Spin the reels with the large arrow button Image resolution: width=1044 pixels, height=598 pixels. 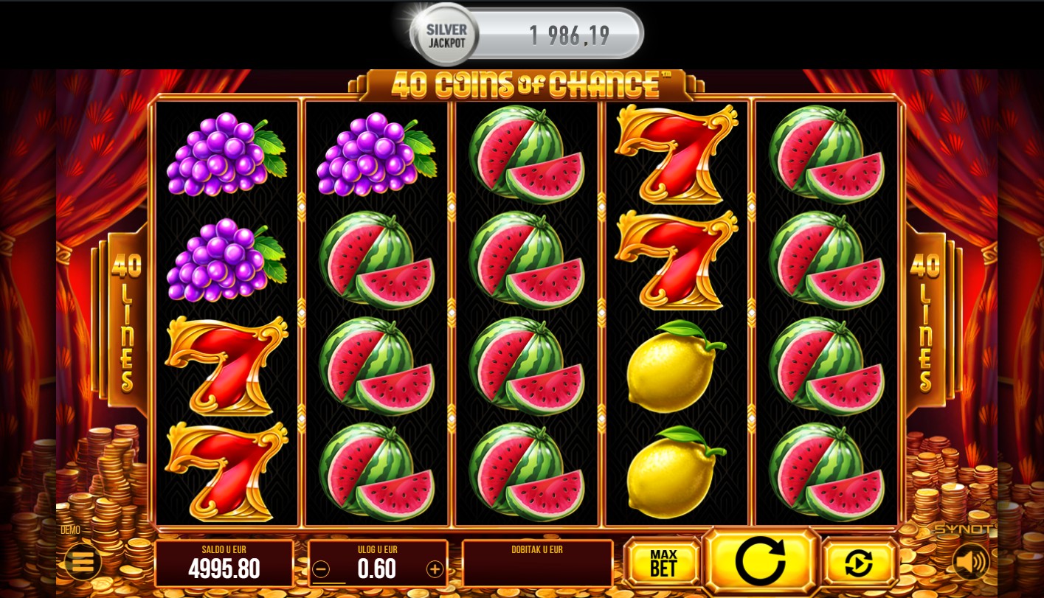coord(761,561)
